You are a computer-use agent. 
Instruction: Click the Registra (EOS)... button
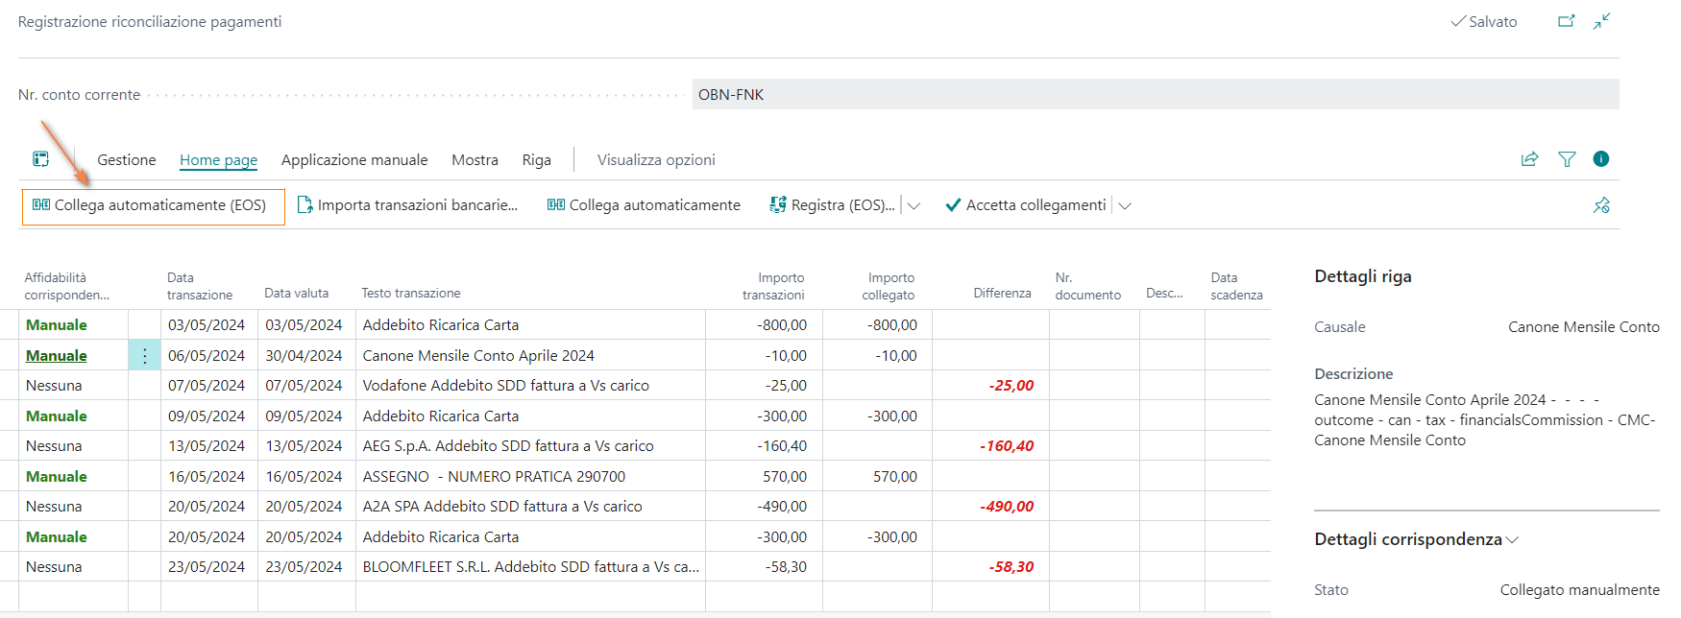[832, 205]
